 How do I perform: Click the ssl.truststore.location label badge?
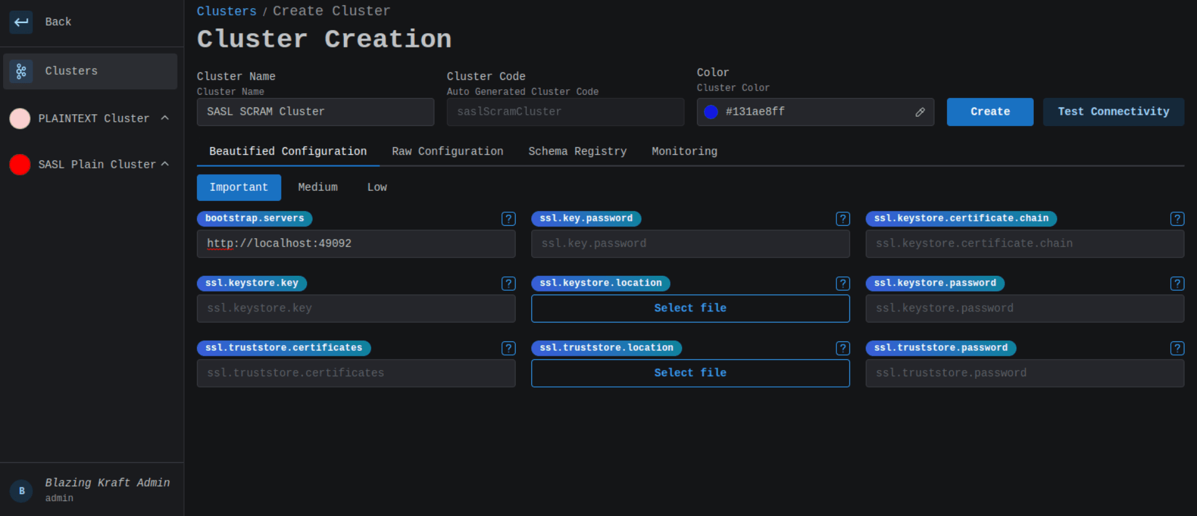click(606, 348)
